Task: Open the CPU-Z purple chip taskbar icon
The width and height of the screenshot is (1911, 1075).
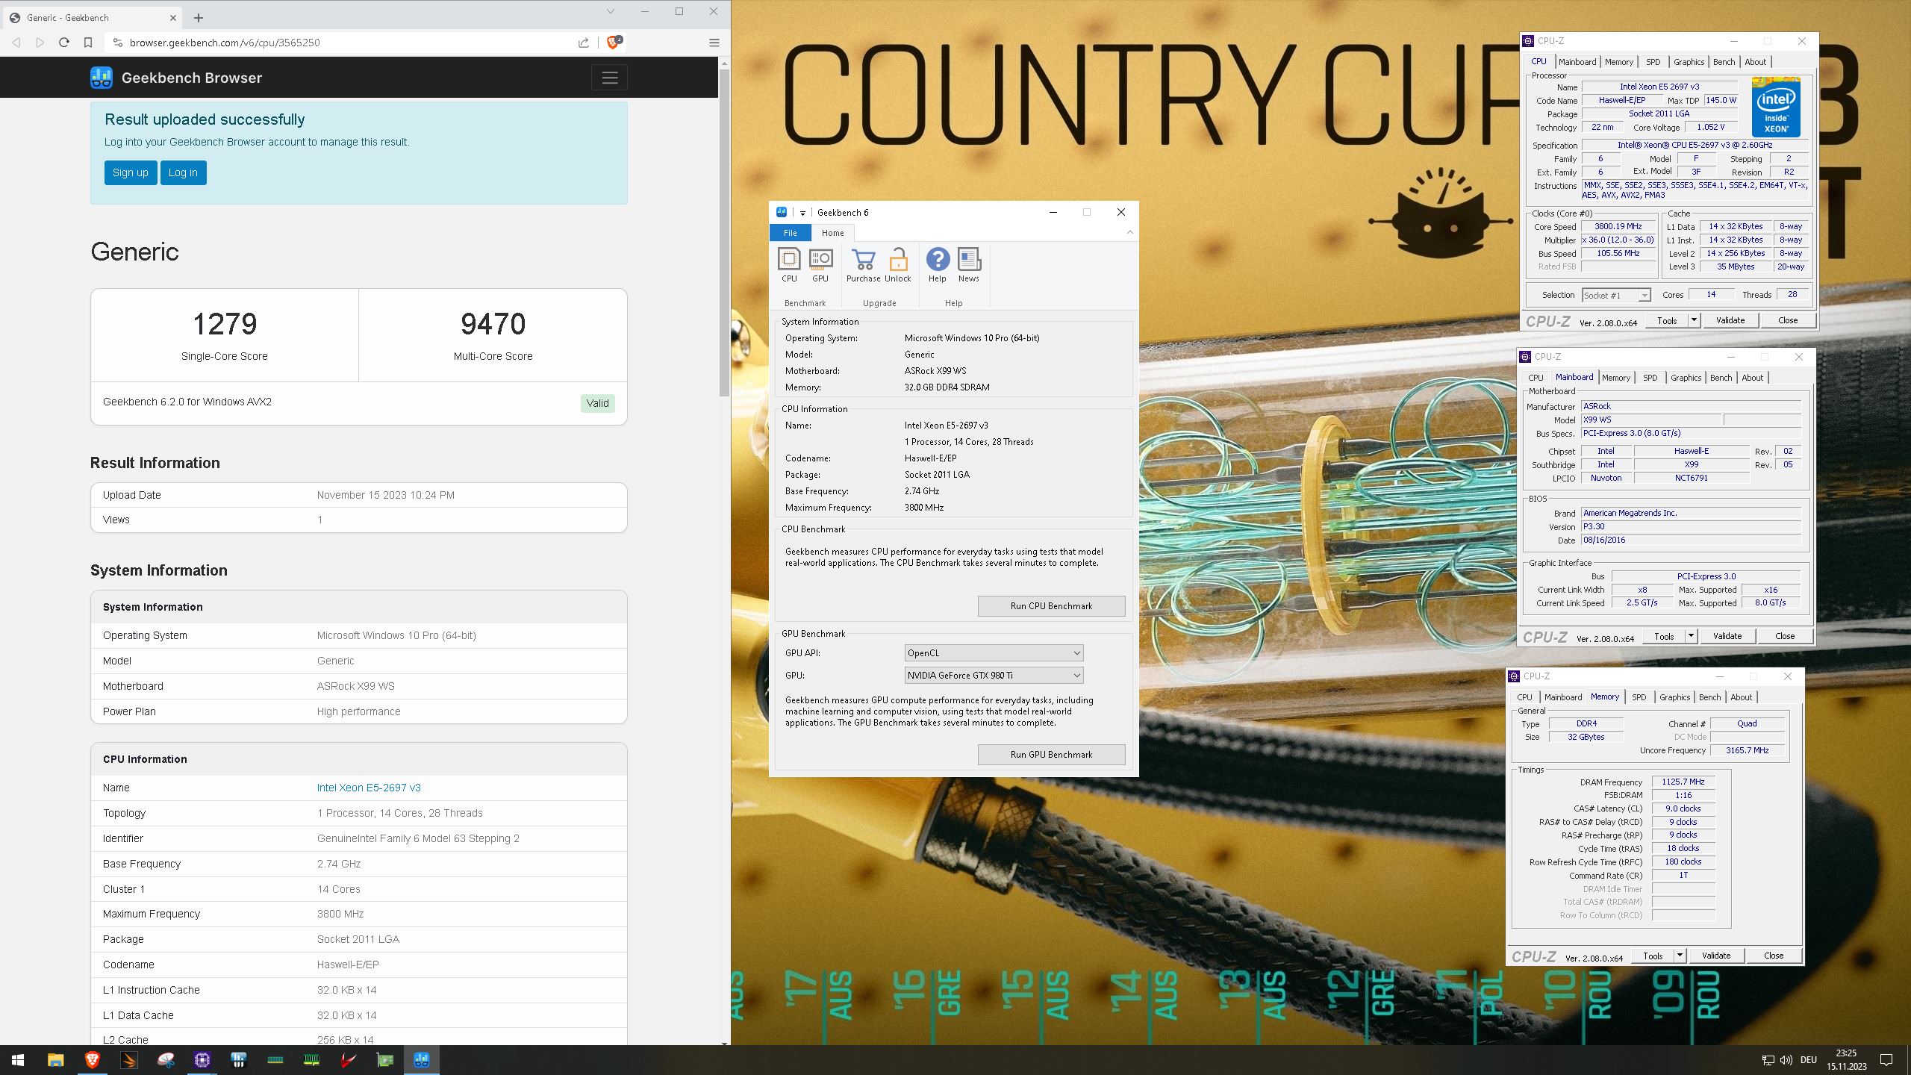Action: (202, 1060)
